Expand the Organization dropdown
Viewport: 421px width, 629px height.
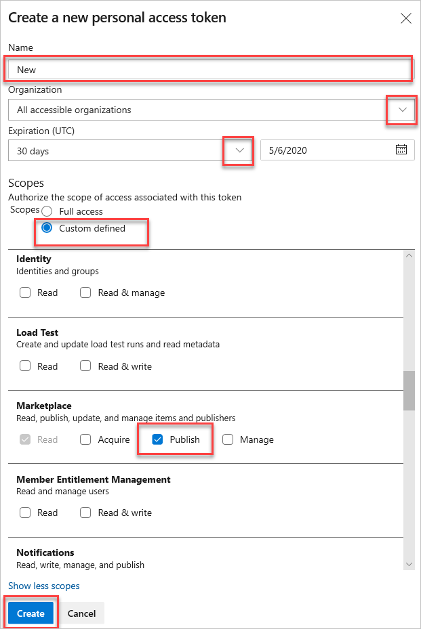point(402,110)
